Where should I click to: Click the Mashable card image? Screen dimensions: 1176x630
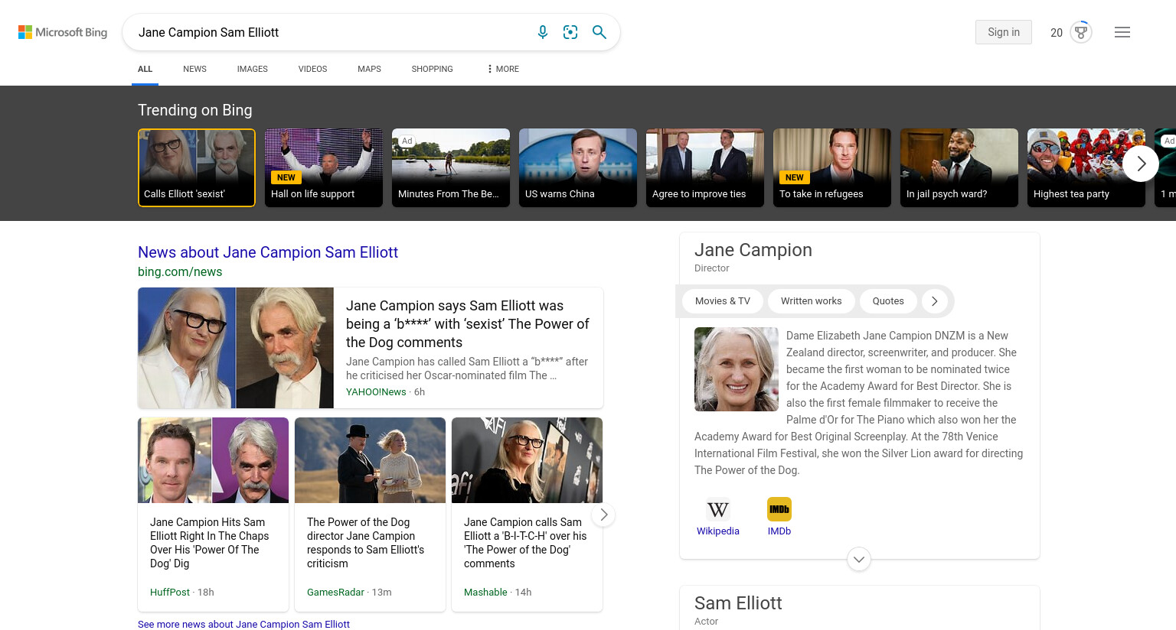pos(527,460)
